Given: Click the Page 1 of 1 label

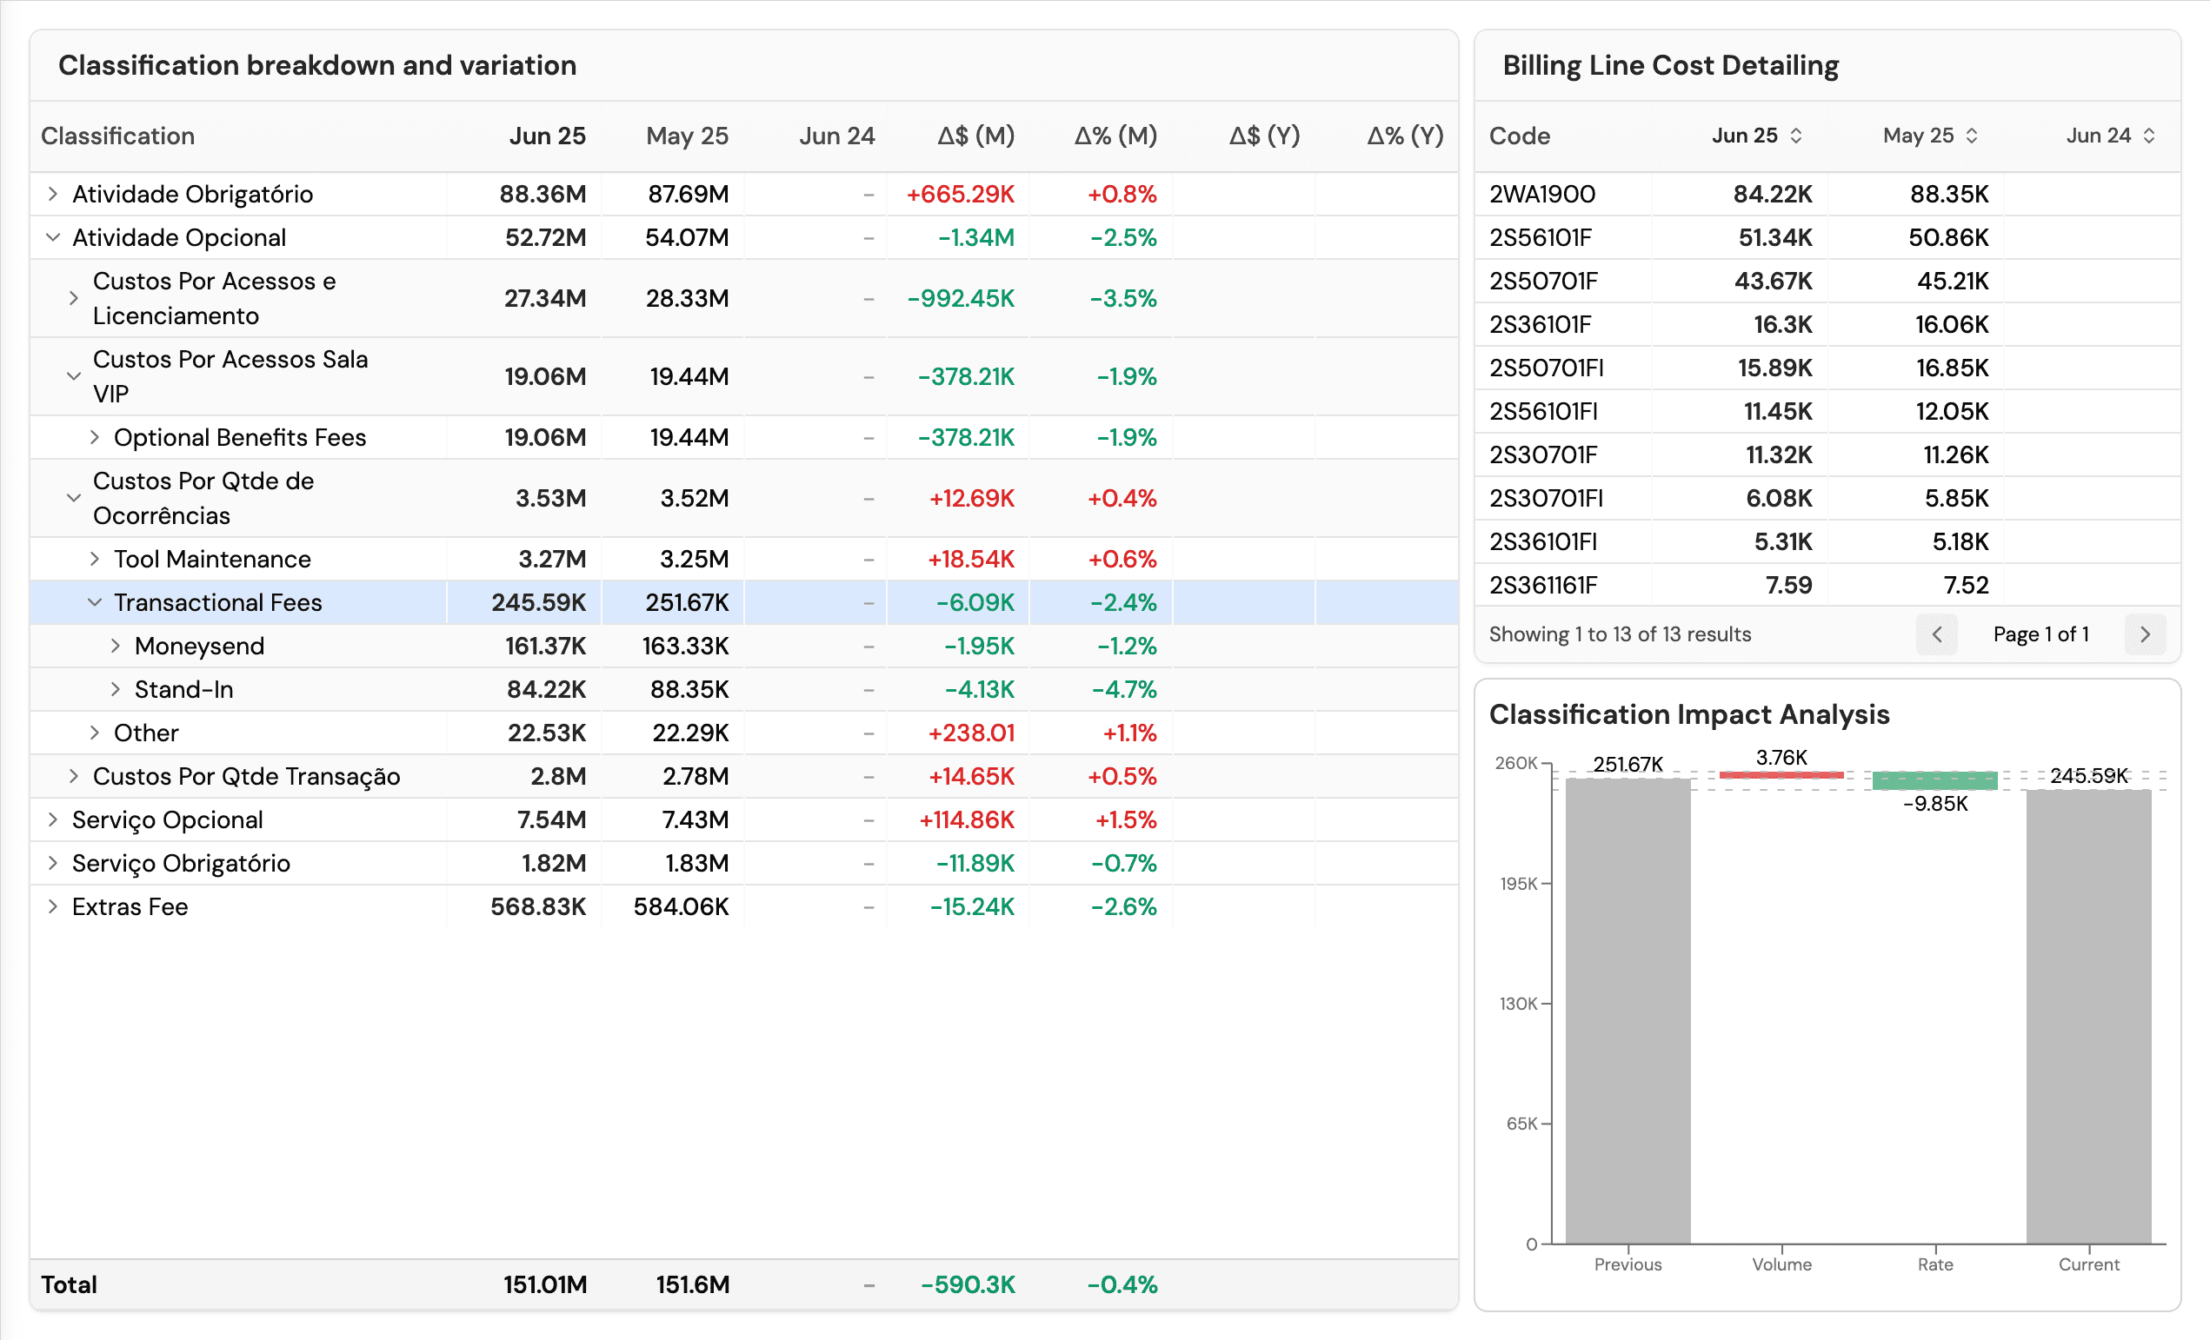Looking at the screenshot, I should tap(2041, 634).
